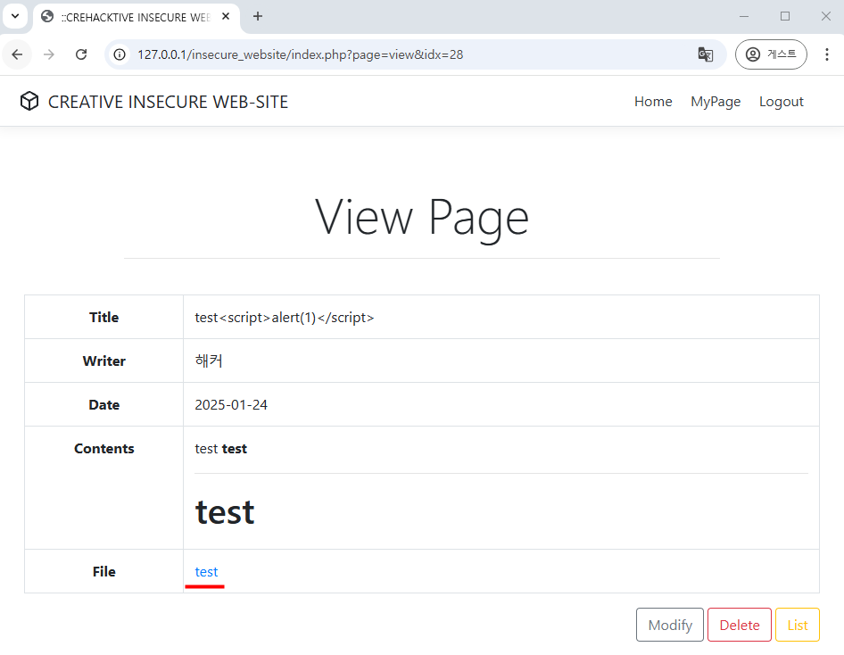The height and width of the screenshot is (655, 844).
Task: Click the date 2025-01-24
Action: coord(231,405)
